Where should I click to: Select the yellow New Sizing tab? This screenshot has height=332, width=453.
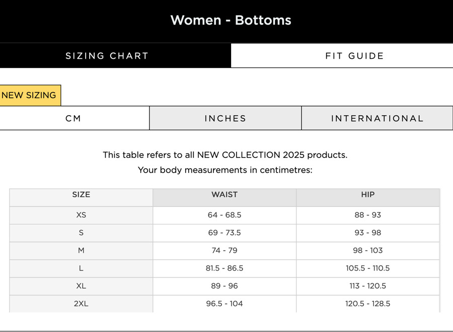[29, 95]
